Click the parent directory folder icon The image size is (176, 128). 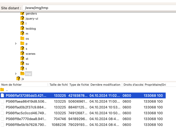point(2,90)
